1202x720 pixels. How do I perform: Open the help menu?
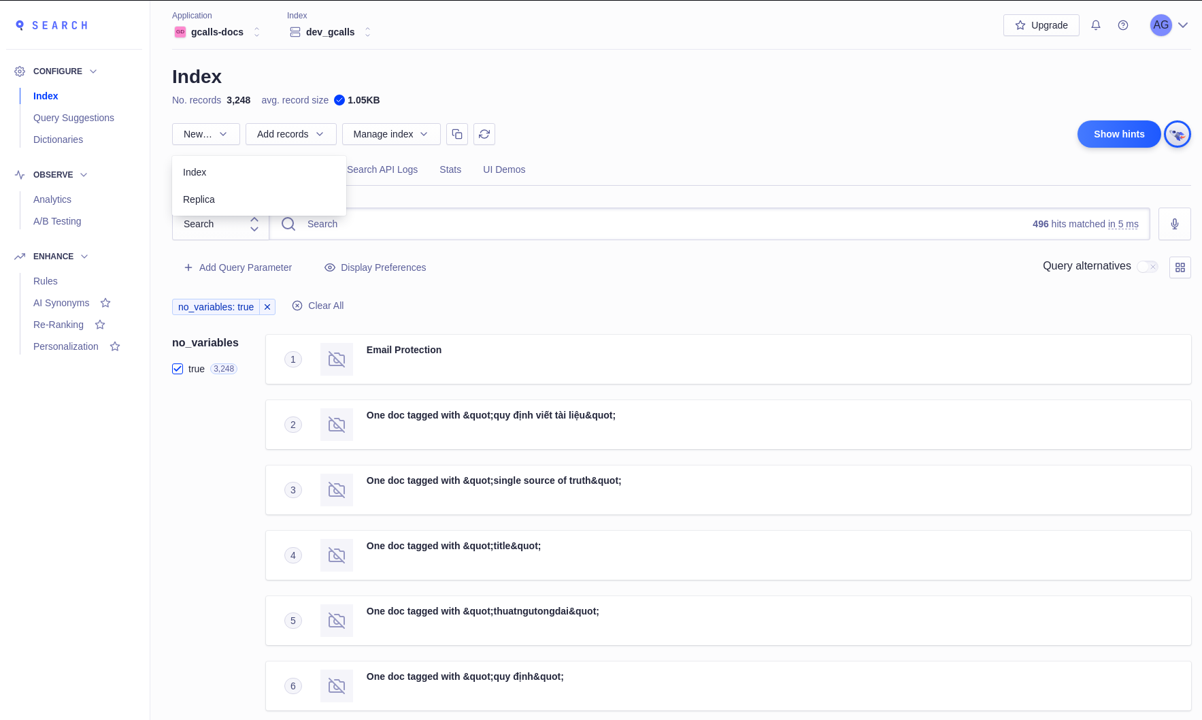tap(1123, 25)
